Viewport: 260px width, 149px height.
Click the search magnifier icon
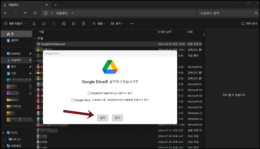(256, 13)
